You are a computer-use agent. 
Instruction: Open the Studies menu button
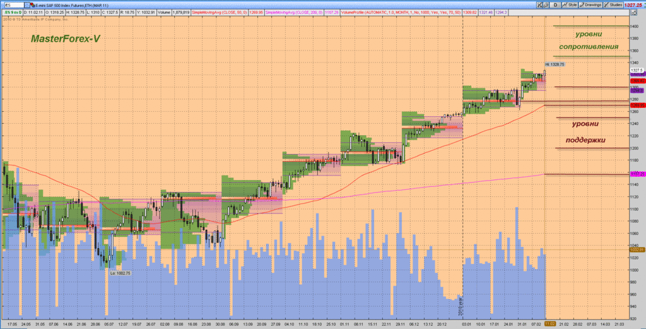click(x=614, y=5)
